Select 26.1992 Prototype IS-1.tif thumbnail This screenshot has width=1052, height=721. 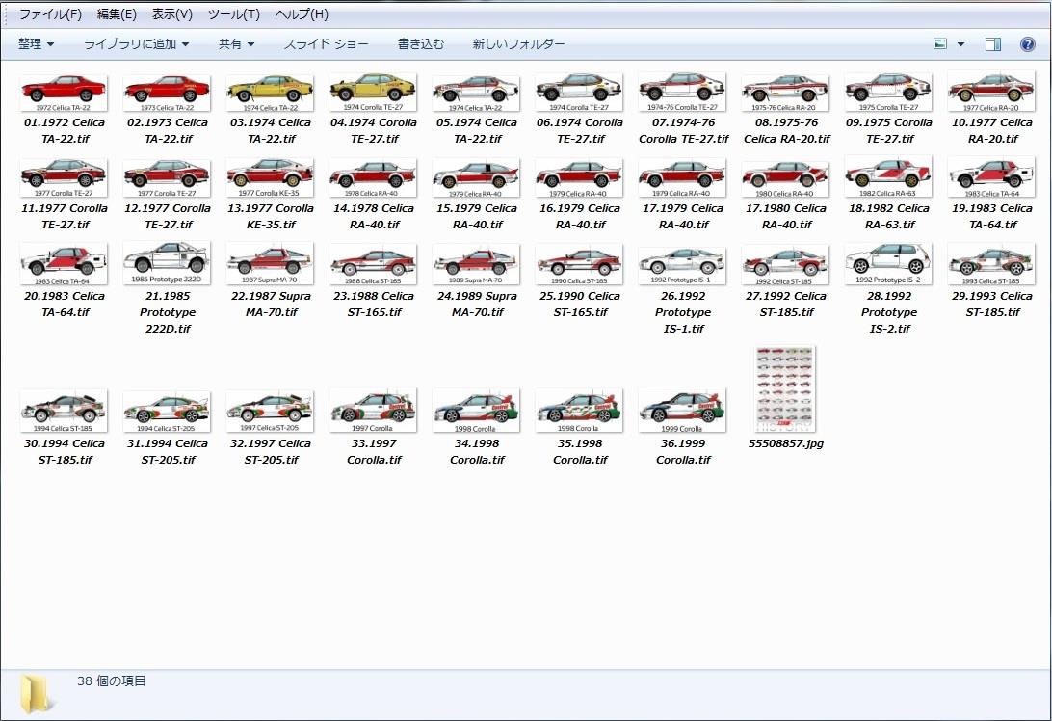[682, 264]
